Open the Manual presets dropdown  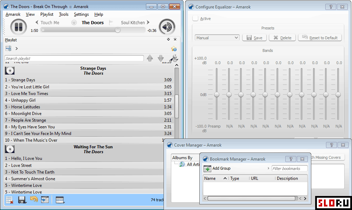tap(217, 38)
